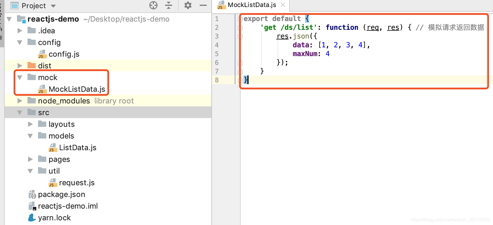Expand the layouts folder
The width and height of the screenshot is (493, 225).
[30, 124]
